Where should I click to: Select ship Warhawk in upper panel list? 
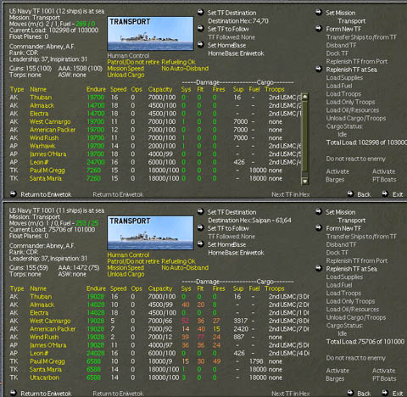(42, 146)
